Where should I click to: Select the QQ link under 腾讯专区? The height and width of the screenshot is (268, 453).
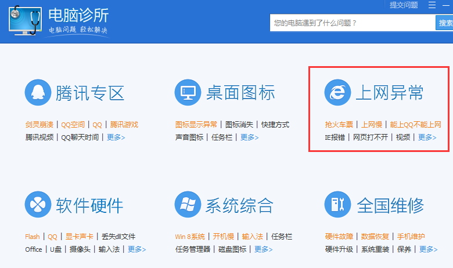click(97, 125)
